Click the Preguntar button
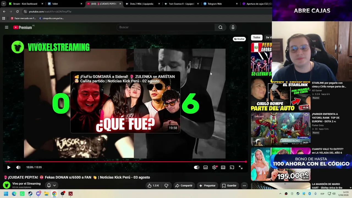The height and width of the screenshot is (198, 352). (207, 186)
